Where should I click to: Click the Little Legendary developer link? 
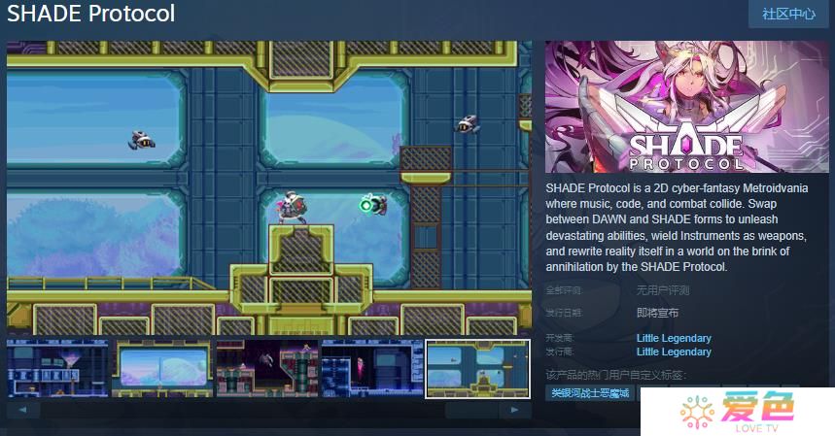tap(674, 338)
